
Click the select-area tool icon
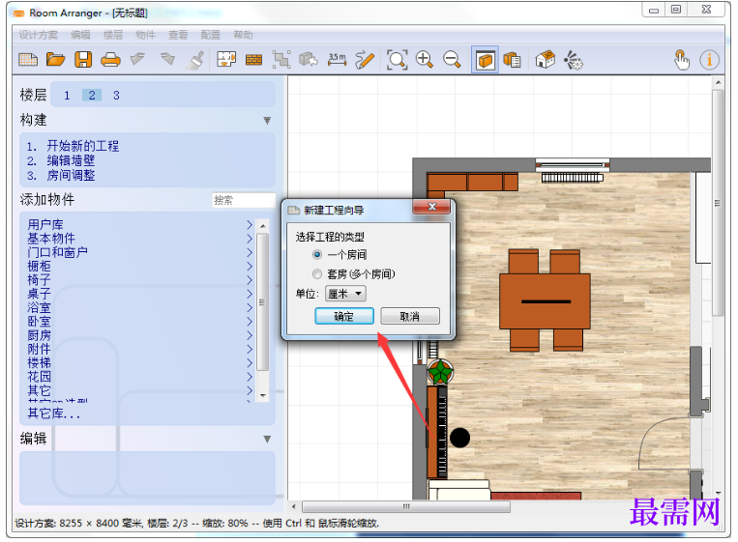[x=281, y=60]
